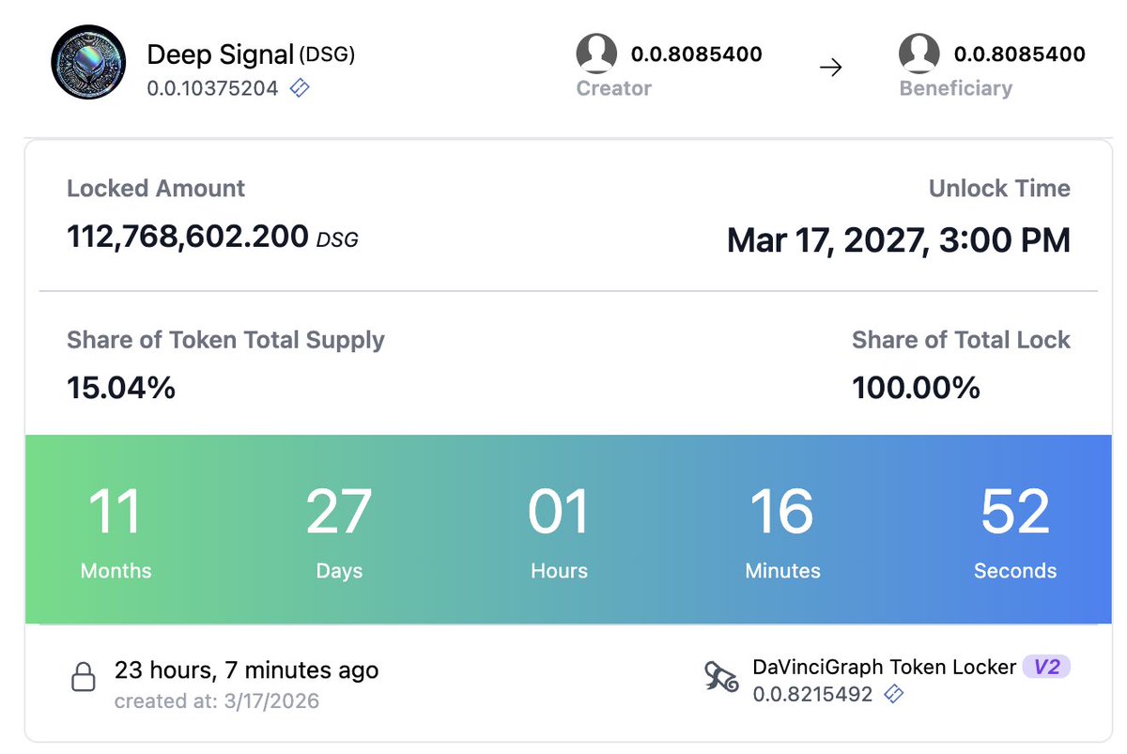1127x754 pixels.
Task: Click the link icon beside contract 0.0.8215492
Action: click(895, 694)
